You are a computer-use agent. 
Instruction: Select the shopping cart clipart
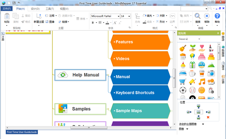tap(182, 82)
